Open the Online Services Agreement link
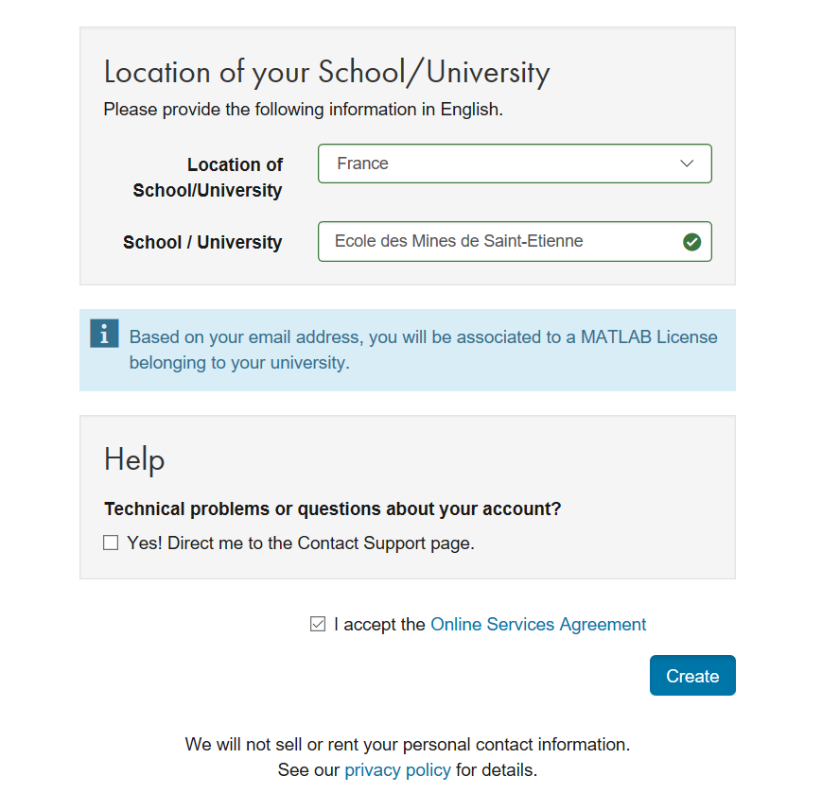Screen dimensions: 822x793 [538, 624]
